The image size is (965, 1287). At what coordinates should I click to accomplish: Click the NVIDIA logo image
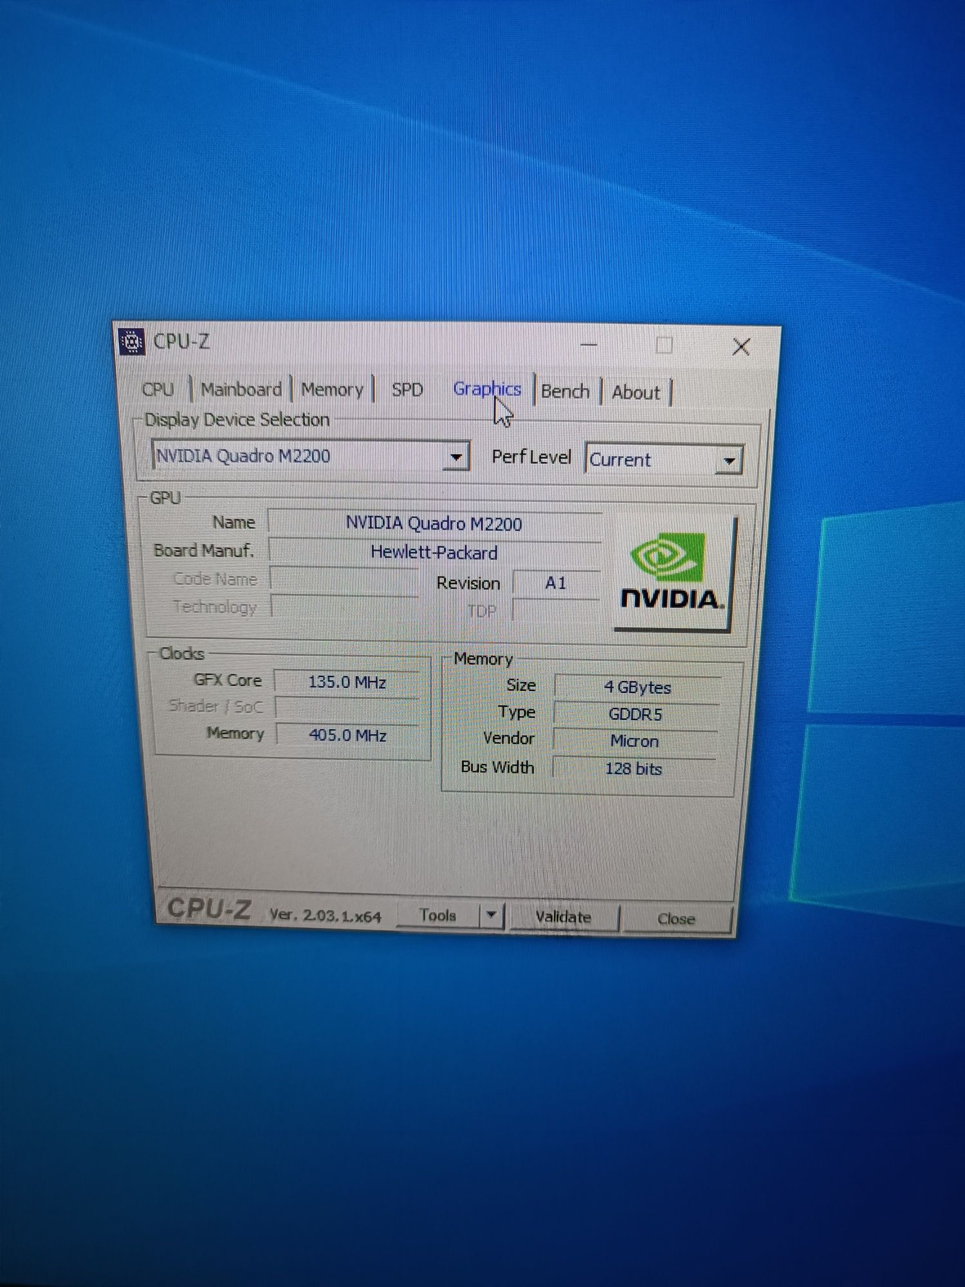tap(673, 573)
